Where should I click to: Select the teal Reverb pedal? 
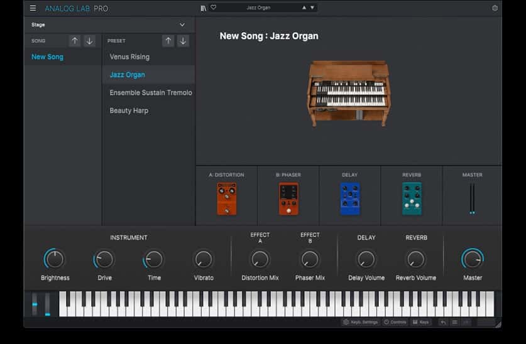[x=412, y=198]
